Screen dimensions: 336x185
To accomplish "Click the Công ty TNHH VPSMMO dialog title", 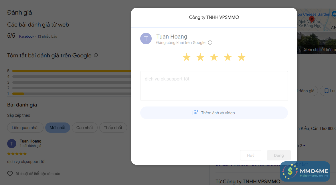I will [x=214, y=17].
